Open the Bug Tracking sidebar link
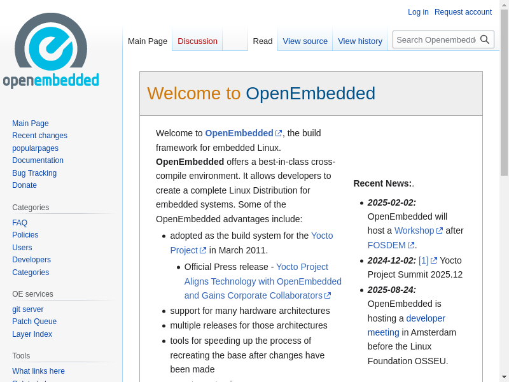This screenshot has height=382, width=509. point(34,173)
